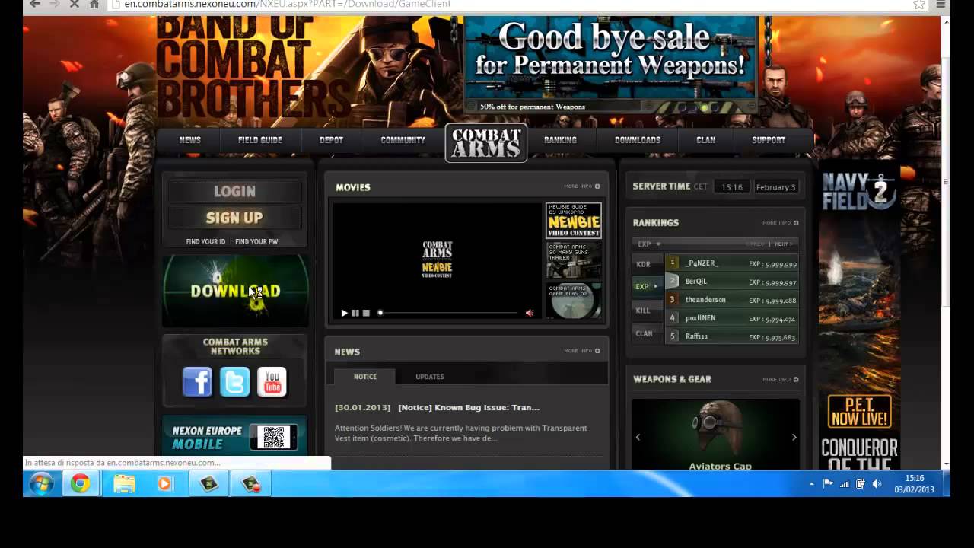The width and height of the screenshot is (974, 548).
Task: Select Newbie Video Contest thumbnail
Action: pos(574,221)
